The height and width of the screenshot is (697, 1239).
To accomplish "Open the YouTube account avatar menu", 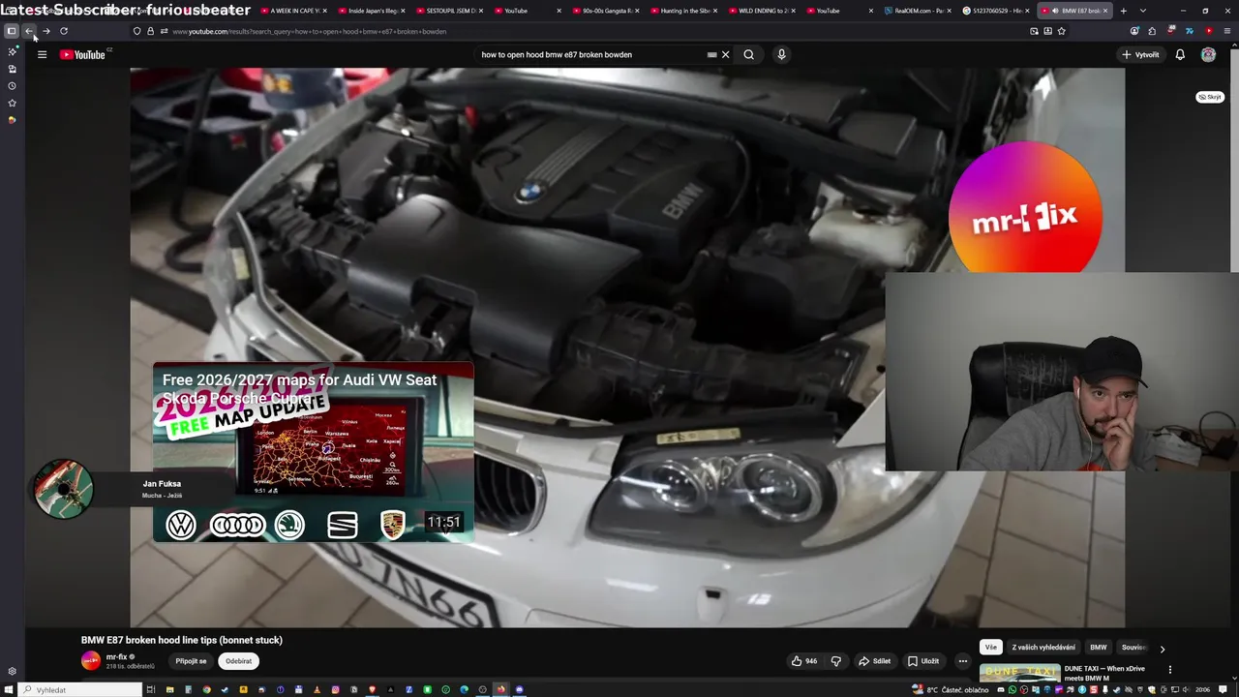I will click(x=1208, y=54).
